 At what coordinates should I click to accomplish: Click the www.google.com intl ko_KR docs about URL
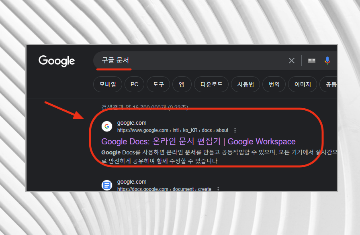click(173, 130)
